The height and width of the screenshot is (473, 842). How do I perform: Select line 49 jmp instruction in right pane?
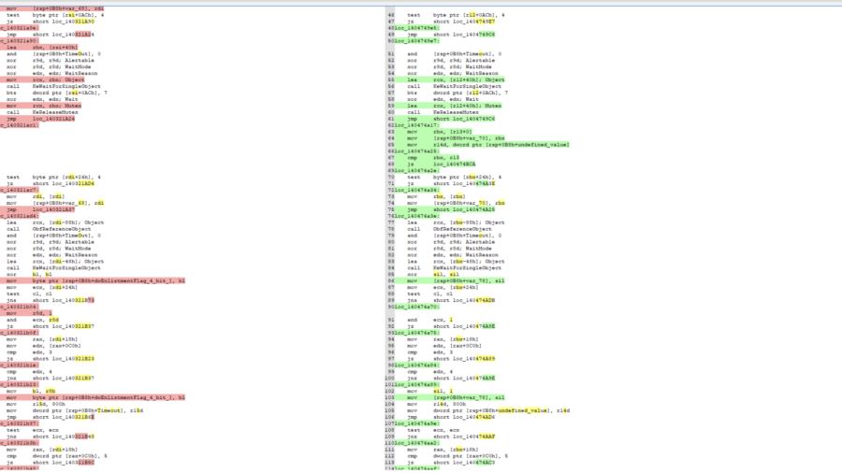click(x=451, y=35)
